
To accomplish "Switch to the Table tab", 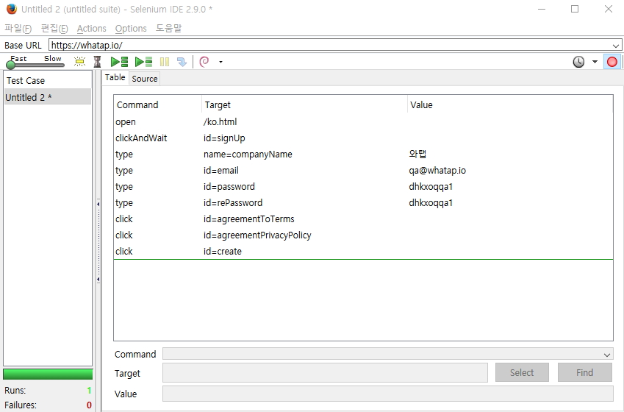I will tap(115, 77).
